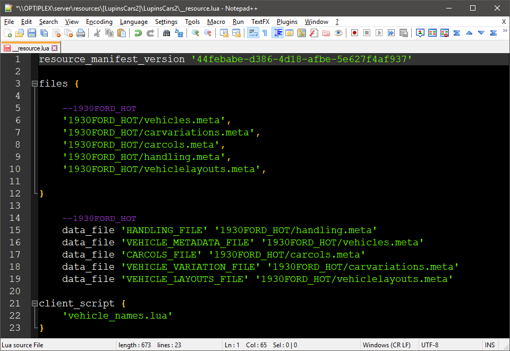510x351 pixels.
Task: Open the TextFX menu
Action: pos(260,22)
